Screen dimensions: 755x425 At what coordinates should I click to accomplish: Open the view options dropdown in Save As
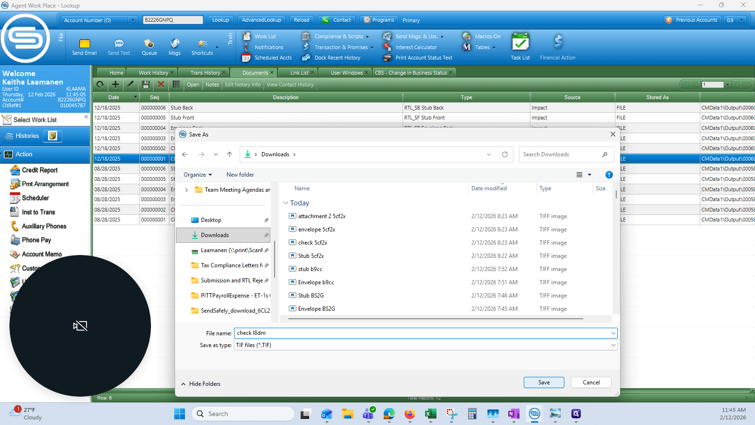pyautogui.click(x=589, y=175)
